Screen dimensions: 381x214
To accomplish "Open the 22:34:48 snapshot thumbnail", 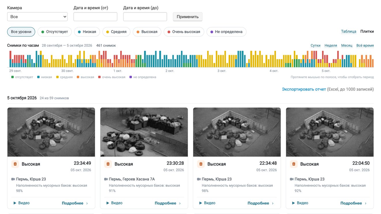I will [x=237, y=132].
